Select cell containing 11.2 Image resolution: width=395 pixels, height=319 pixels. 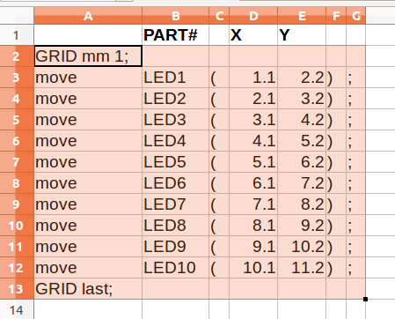tap(302, 268)
